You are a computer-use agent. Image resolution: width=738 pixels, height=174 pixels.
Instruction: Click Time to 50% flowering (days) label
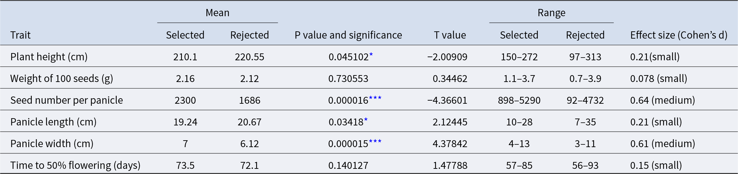click(x=75, y=165)
